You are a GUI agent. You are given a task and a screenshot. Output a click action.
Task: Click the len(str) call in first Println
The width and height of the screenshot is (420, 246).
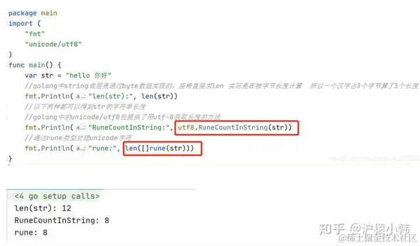click(159, 96)
